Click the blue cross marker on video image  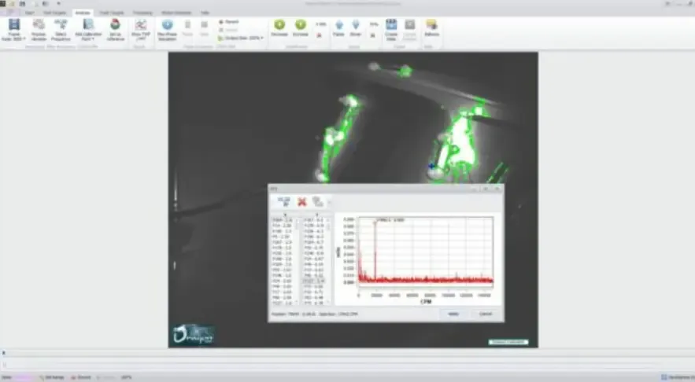[431, 167]
